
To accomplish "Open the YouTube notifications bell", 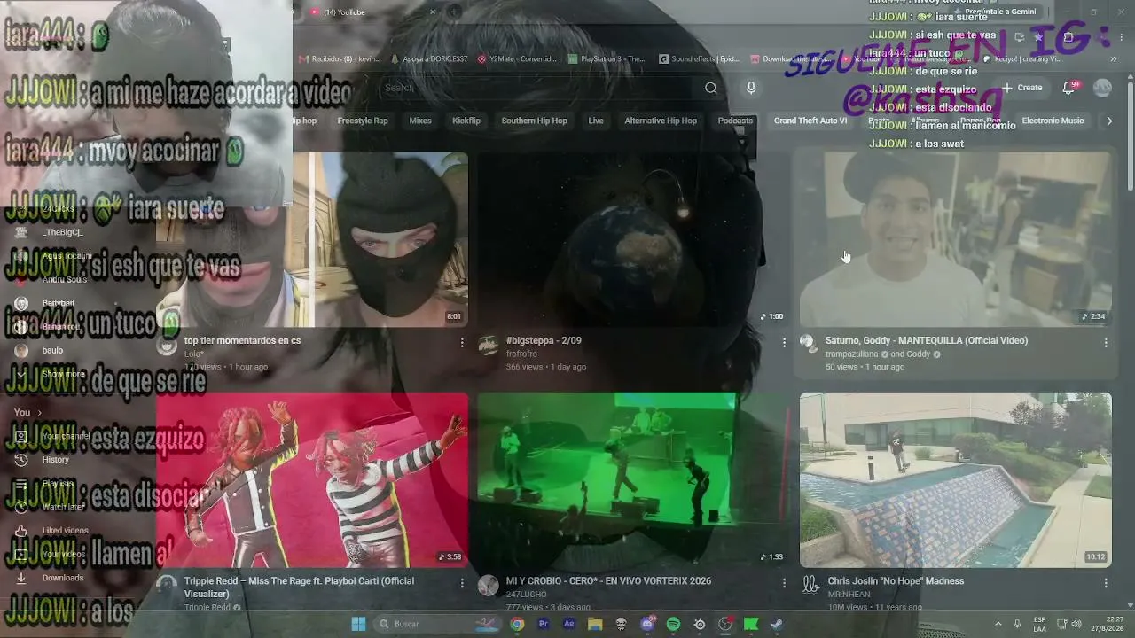I will coord(1068,88).
